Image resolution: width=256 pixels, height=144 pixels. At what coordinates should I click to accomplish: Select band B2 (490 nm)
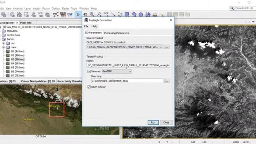[18, 55]
